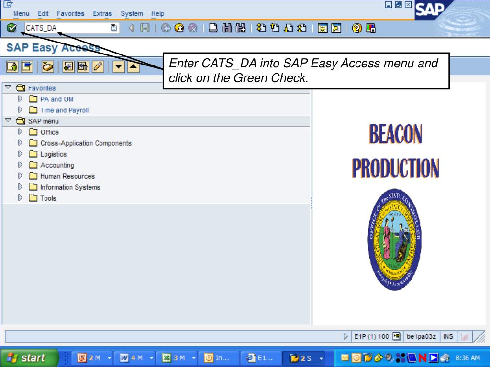Screen dimensions: 490x367
Task: Open the Extras menu
Action: pyautogui.click(x=102, y=14)
